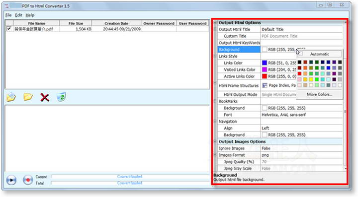Select the Jpeg Gray Scale property
358x197 pixels.
(238, 169)
